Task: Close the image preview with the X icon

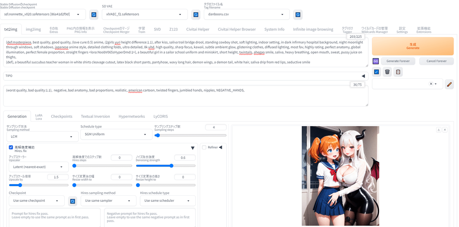Action: [x=445, y=130]
